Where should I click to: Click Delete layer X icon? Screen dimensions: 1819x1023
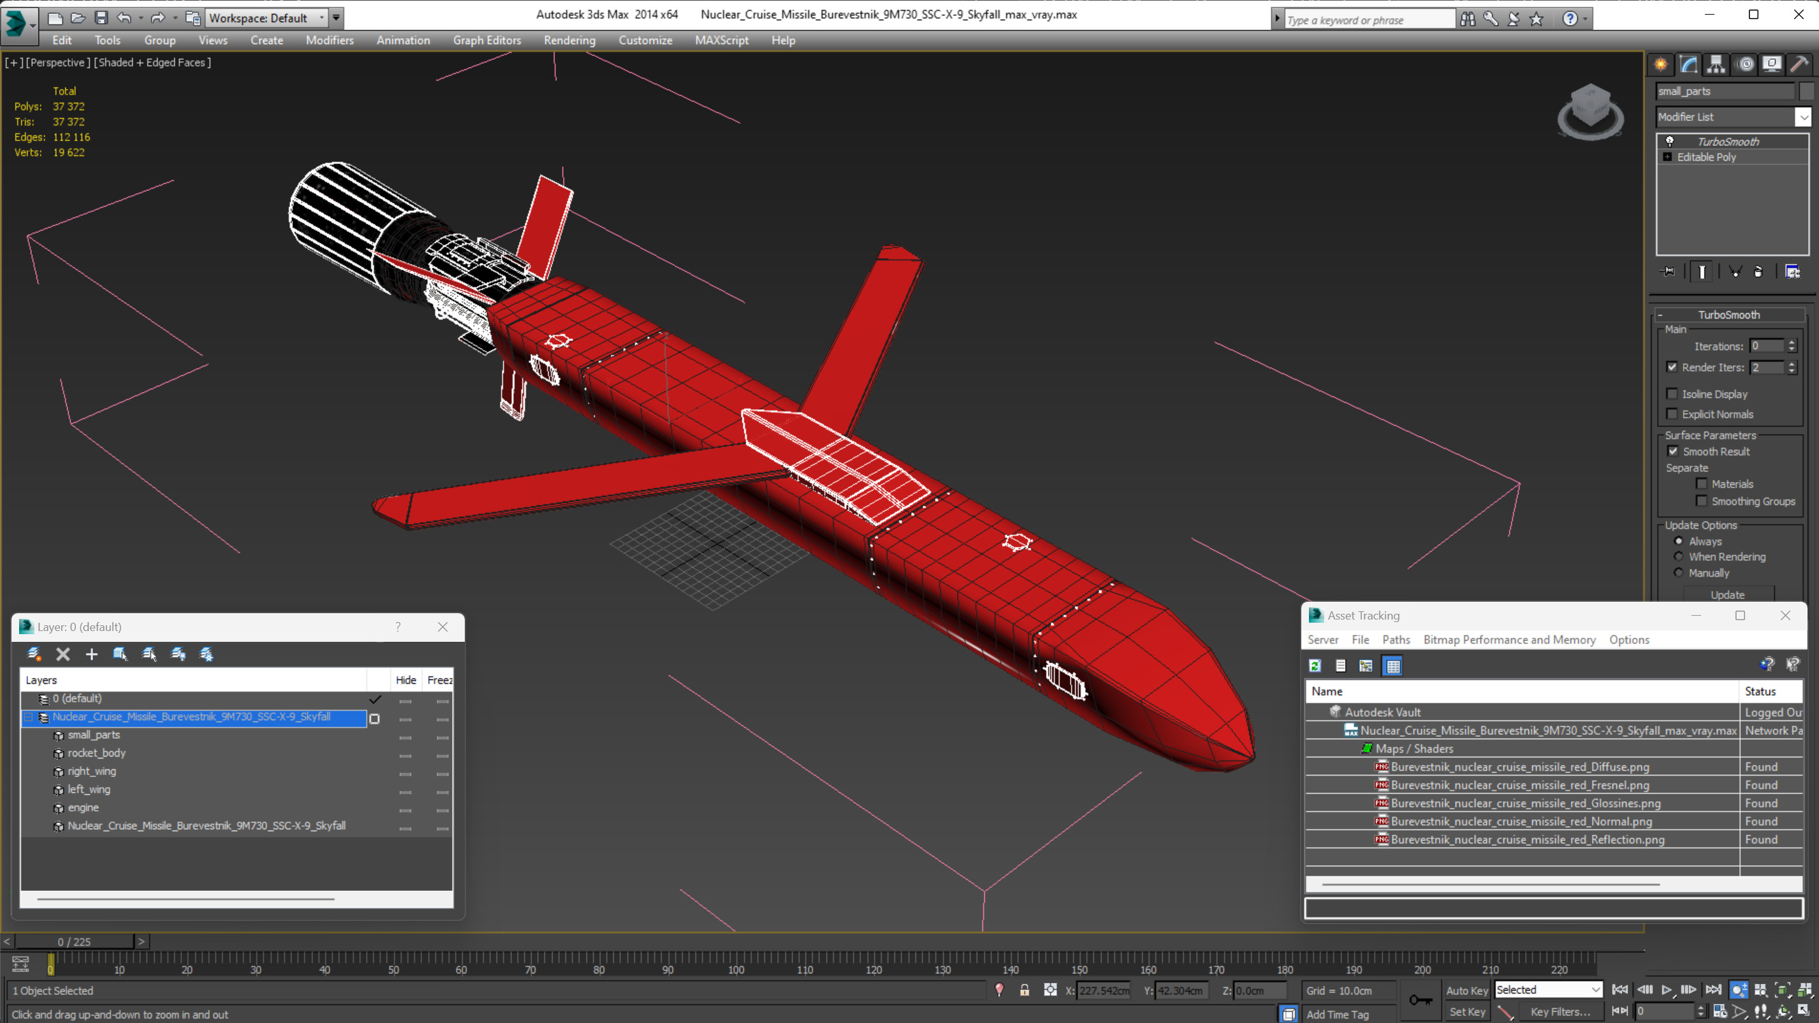(63, 655)
